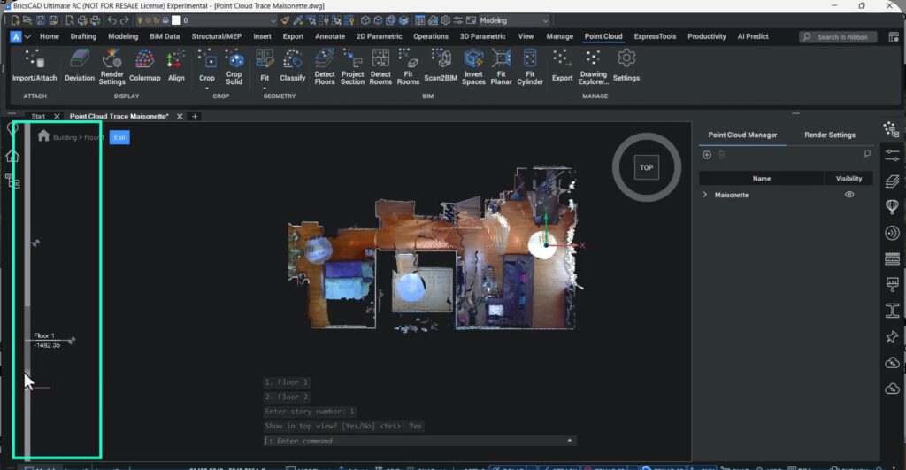Run Detect Floors

pyautogui.click(x=324, y=67)
